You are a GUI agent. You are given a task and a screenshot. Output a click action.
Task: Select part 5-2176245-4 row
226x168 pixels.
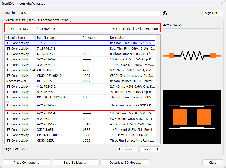80,92
